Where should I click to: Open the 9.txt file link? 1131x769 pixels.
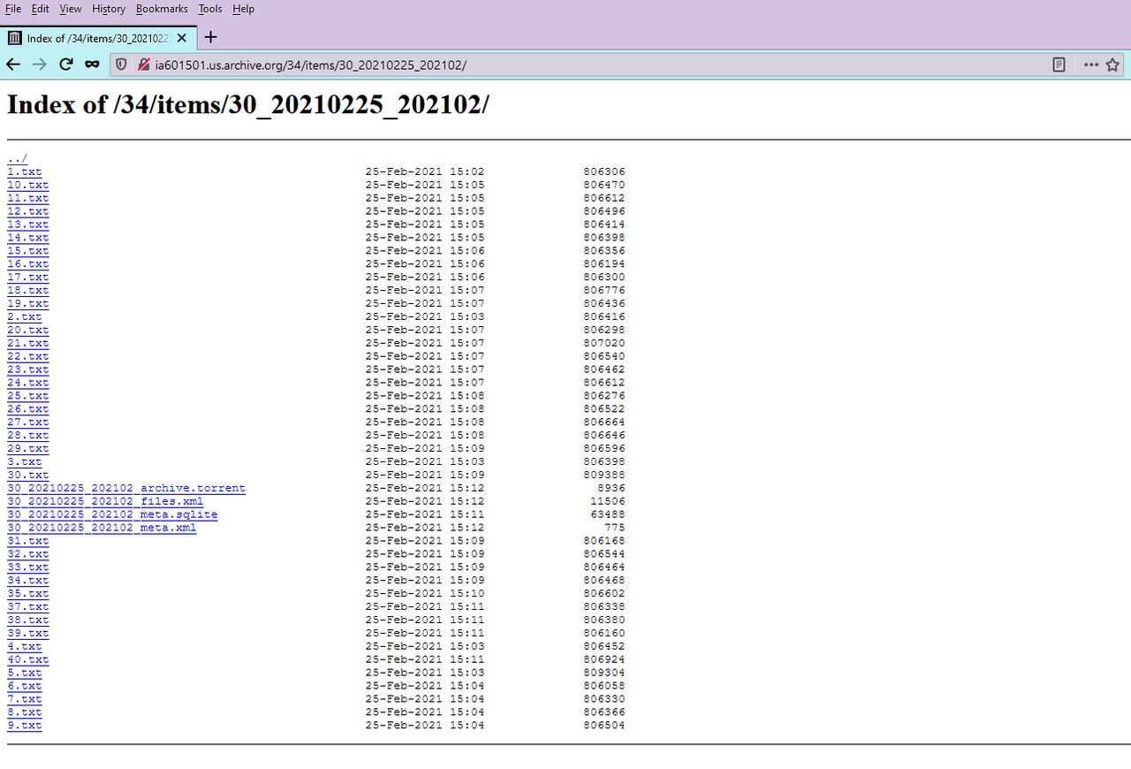(x=24, y=726)
